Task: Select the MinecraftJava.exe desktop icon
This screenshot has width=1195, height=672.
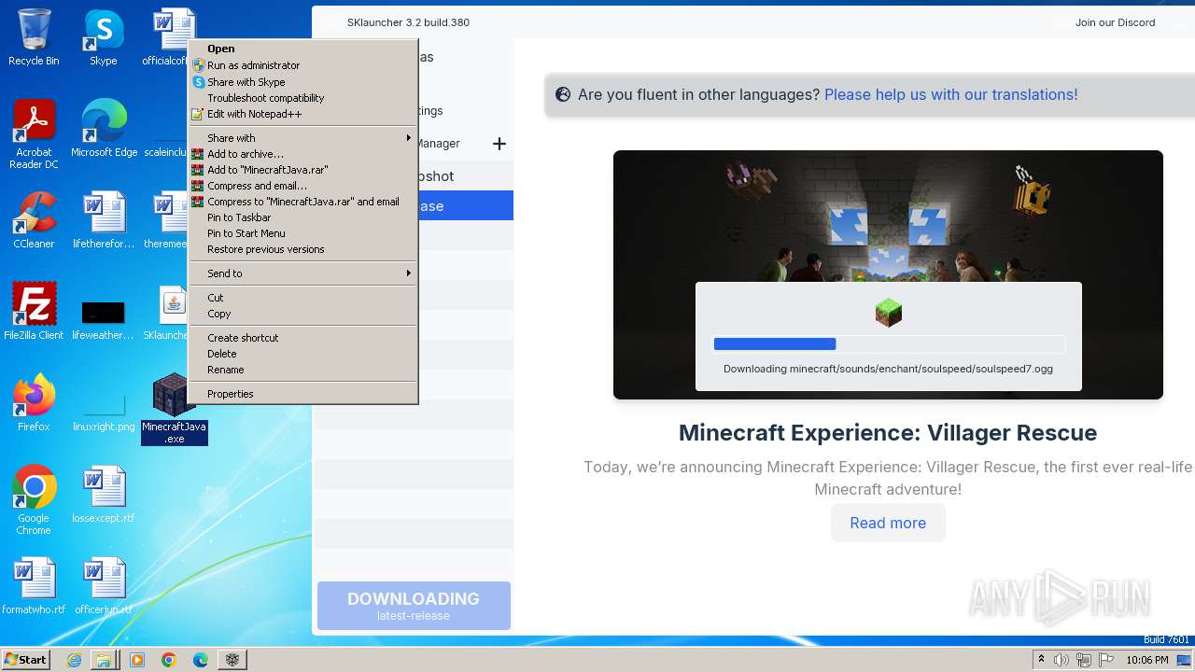Action: point(175,409)
